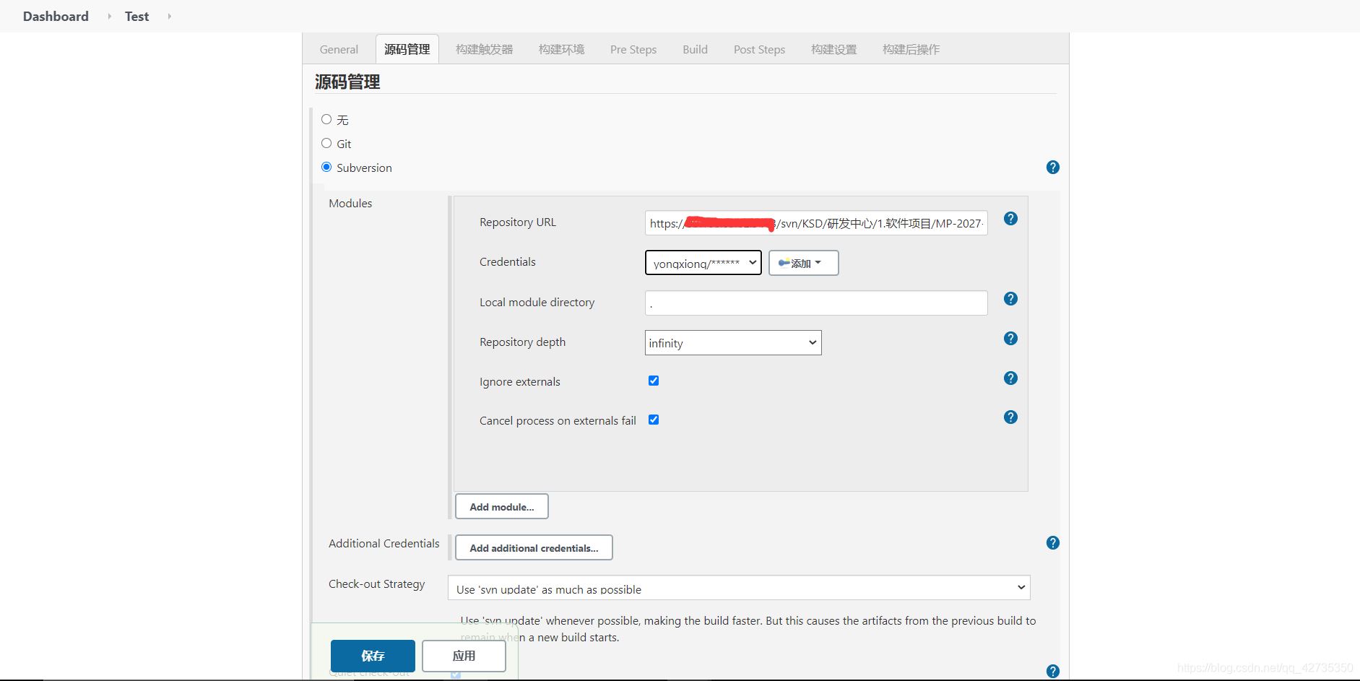Click the 源码管理 section heading
Image resolution: width=1360 pixels, height=681 pixels.
point(347,82)
